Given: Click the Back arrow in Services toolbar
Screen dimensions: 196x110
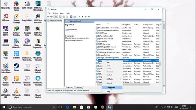Looking at the screenshot, I should [48, 16].
